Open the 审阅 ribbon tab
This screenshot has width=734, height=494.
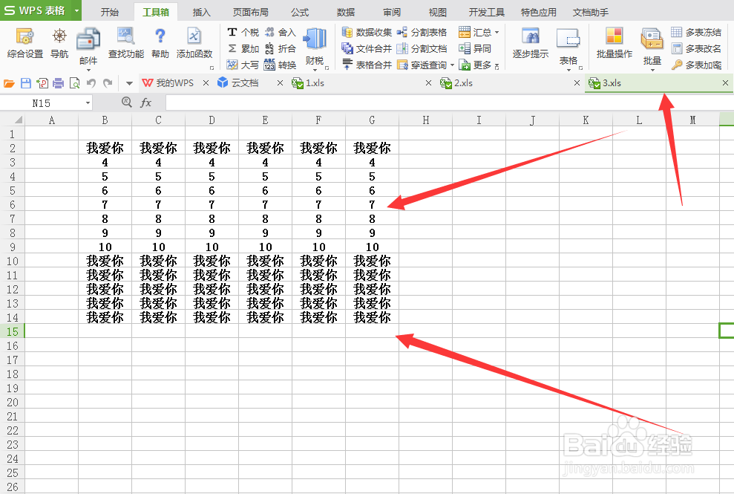point(391,12)
